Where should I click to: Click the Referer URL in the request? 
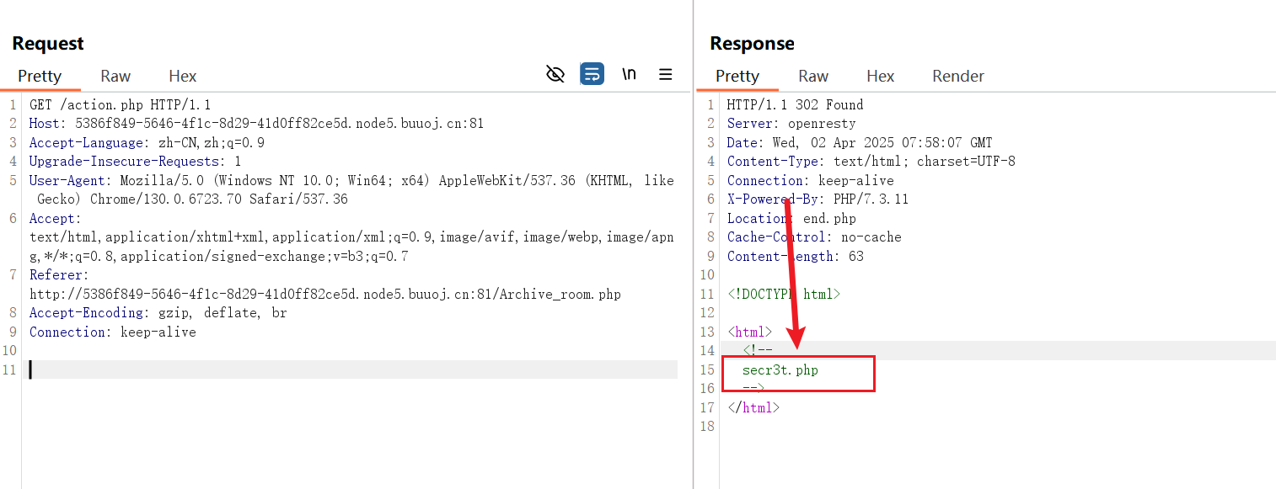point(325,295)
